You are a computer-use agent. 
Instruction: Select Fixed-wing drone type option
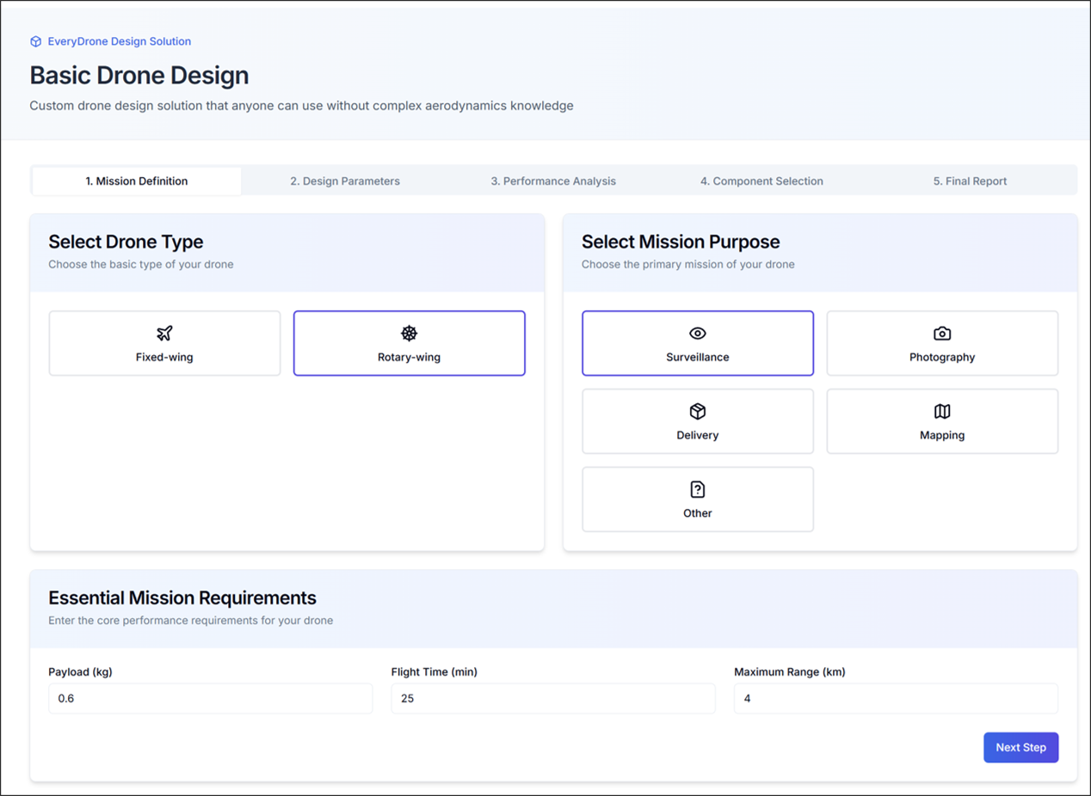click(164, 344)
